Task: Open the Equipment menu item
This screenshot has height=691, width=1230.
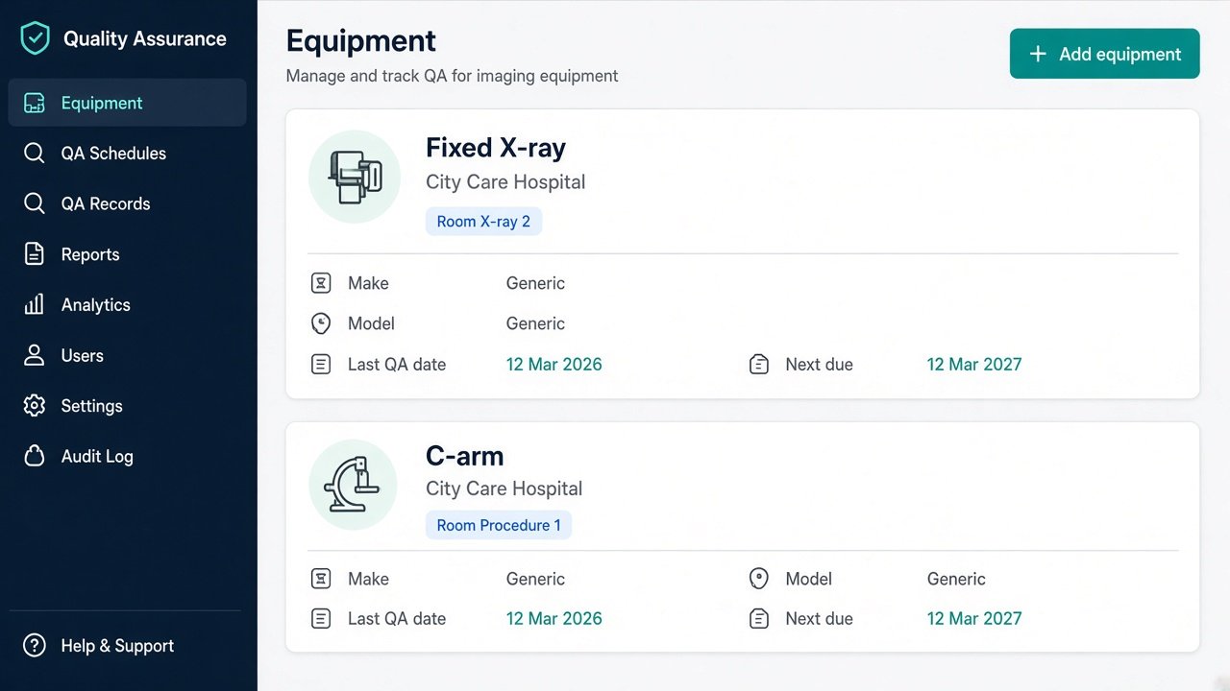Action: coord(127,103)
